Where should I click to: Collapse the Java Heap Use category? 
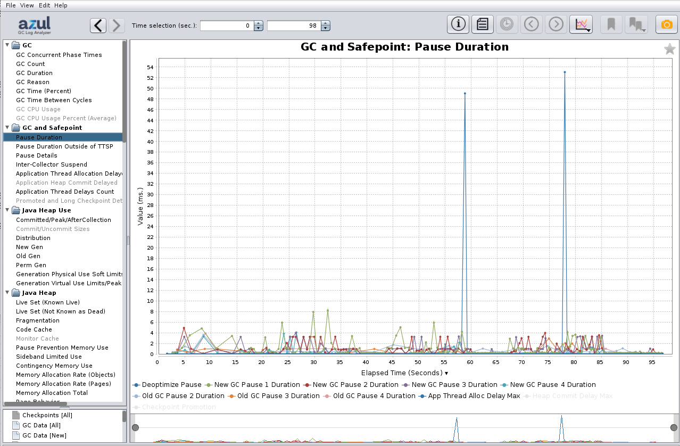[x=7, y=210]
